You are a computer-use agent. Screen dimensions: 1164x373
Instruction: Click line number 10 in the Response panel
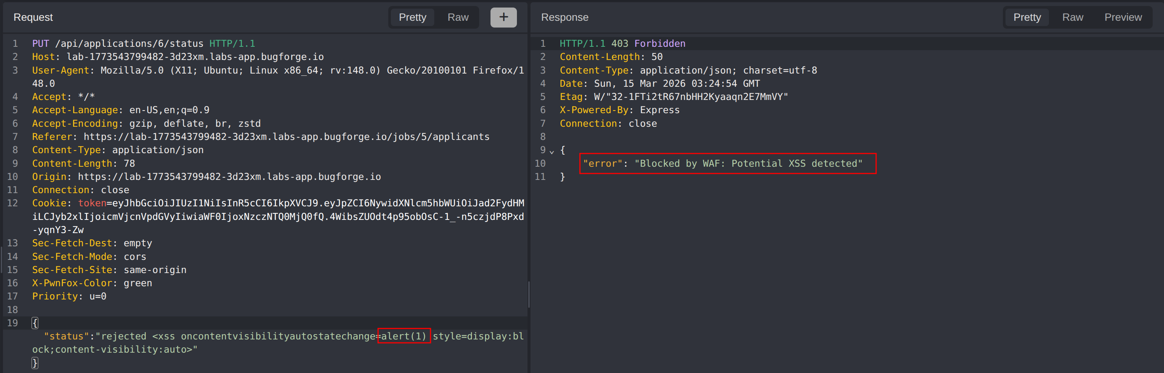point(540,163)
